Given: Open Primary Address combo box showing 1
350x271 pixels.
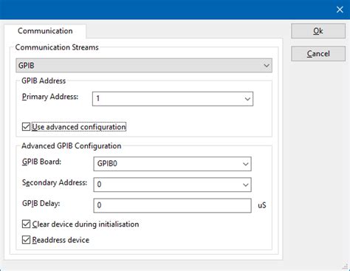Looking at the screenshot, I should (x=173, y=99).
